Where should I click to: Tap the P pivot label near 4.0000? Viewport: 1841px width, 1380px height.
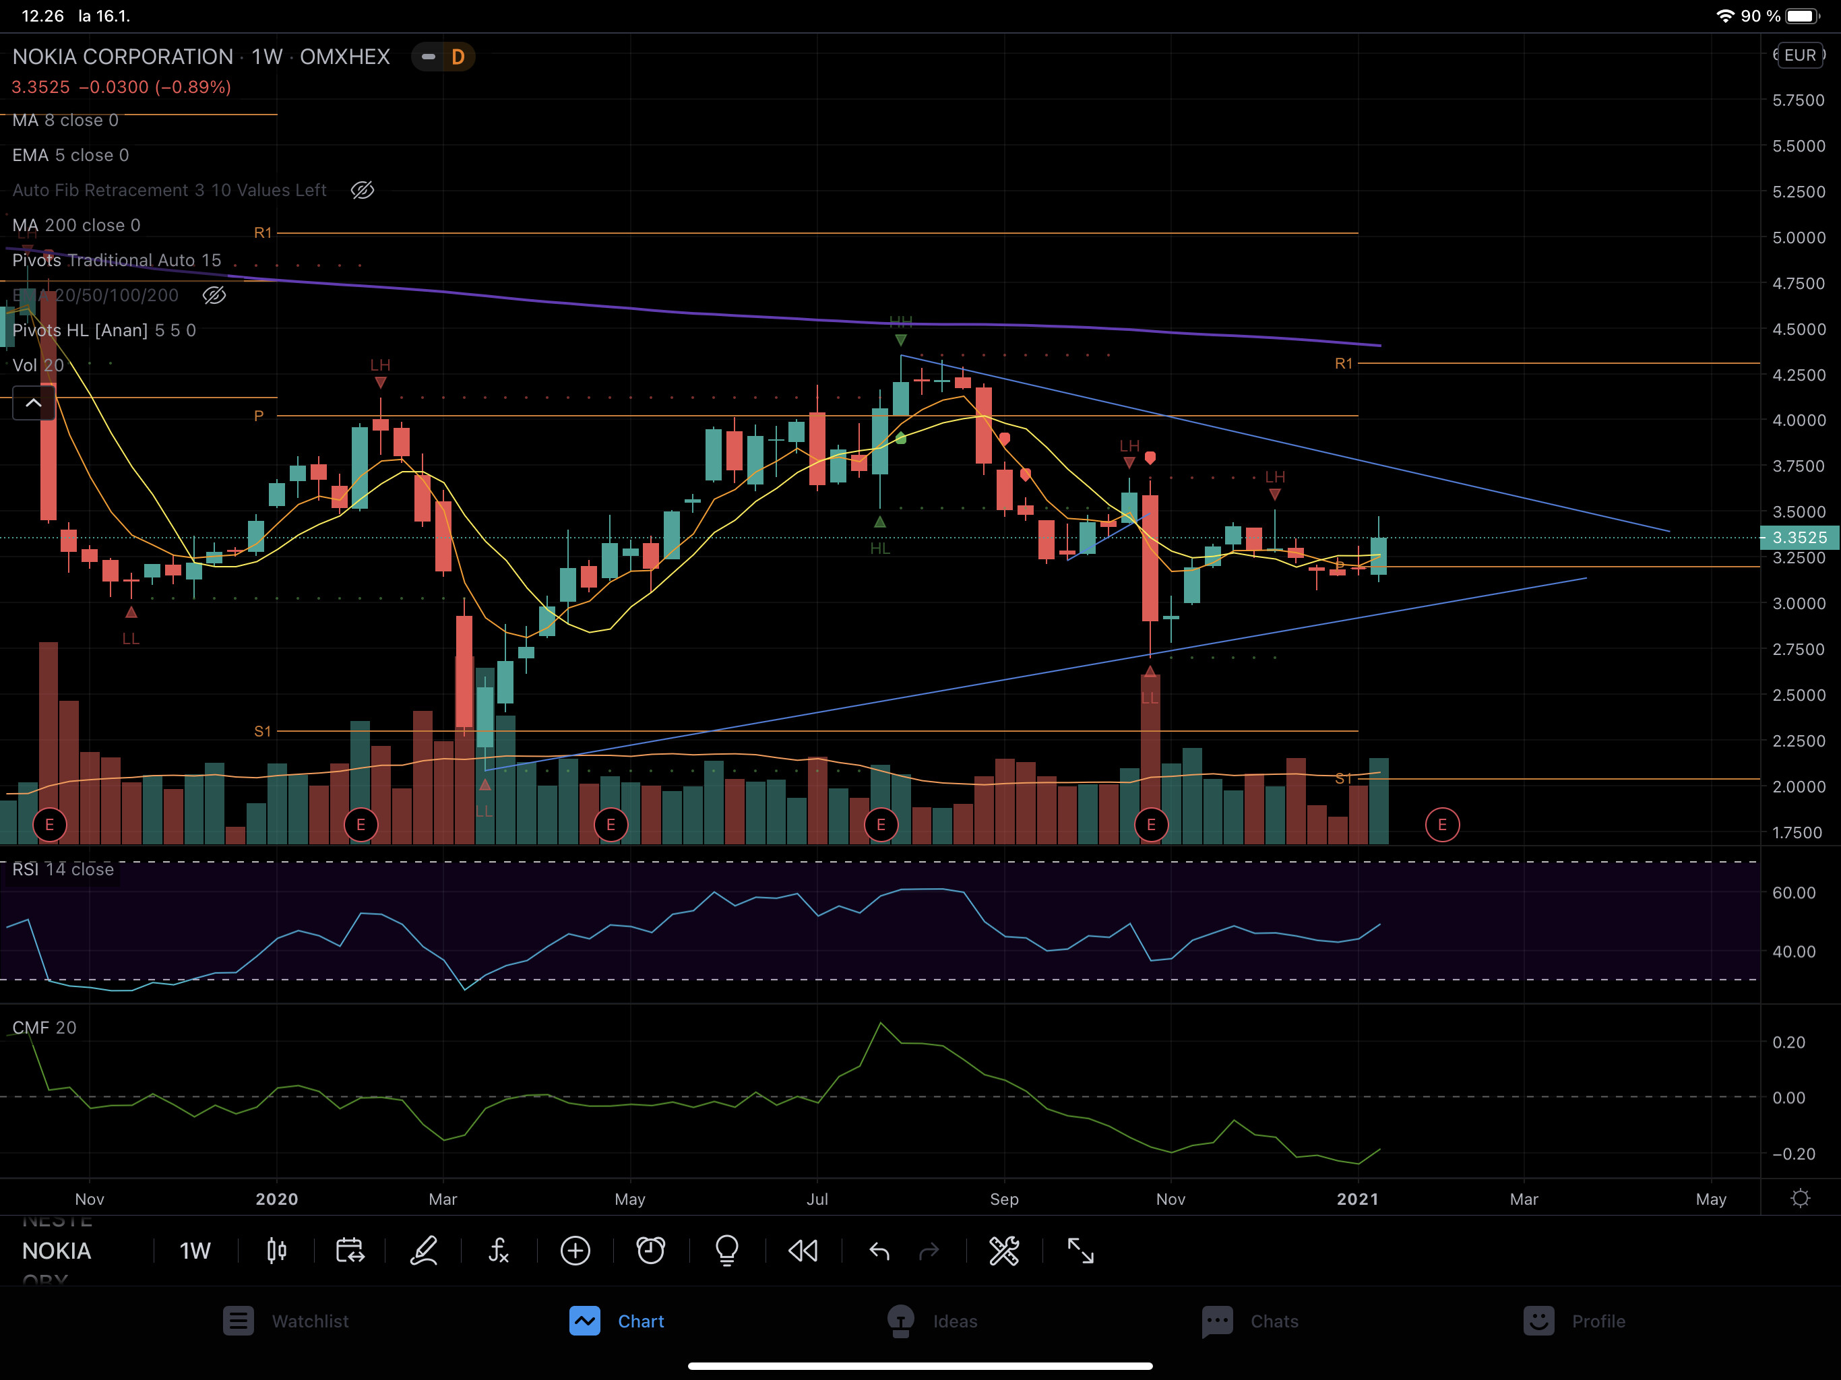point(259,415)
